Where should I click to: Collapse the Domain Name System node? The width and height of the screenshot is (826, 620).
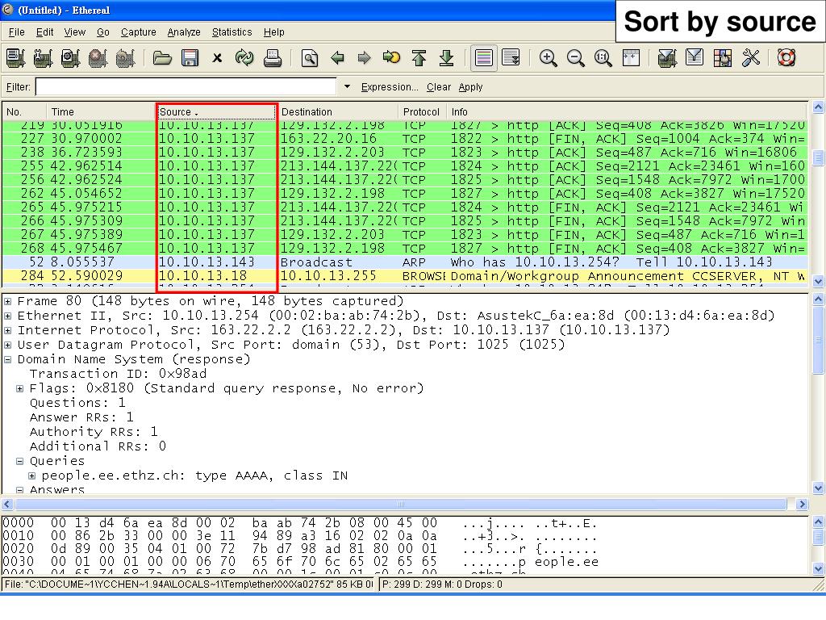click(x=8, y=359)
